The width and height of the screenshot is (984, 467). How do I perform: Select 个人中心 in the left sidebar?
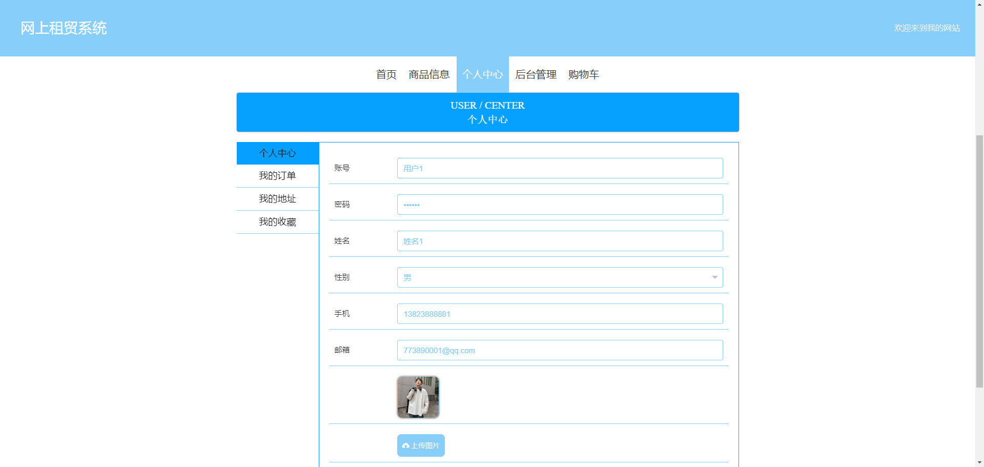point(278,153)
